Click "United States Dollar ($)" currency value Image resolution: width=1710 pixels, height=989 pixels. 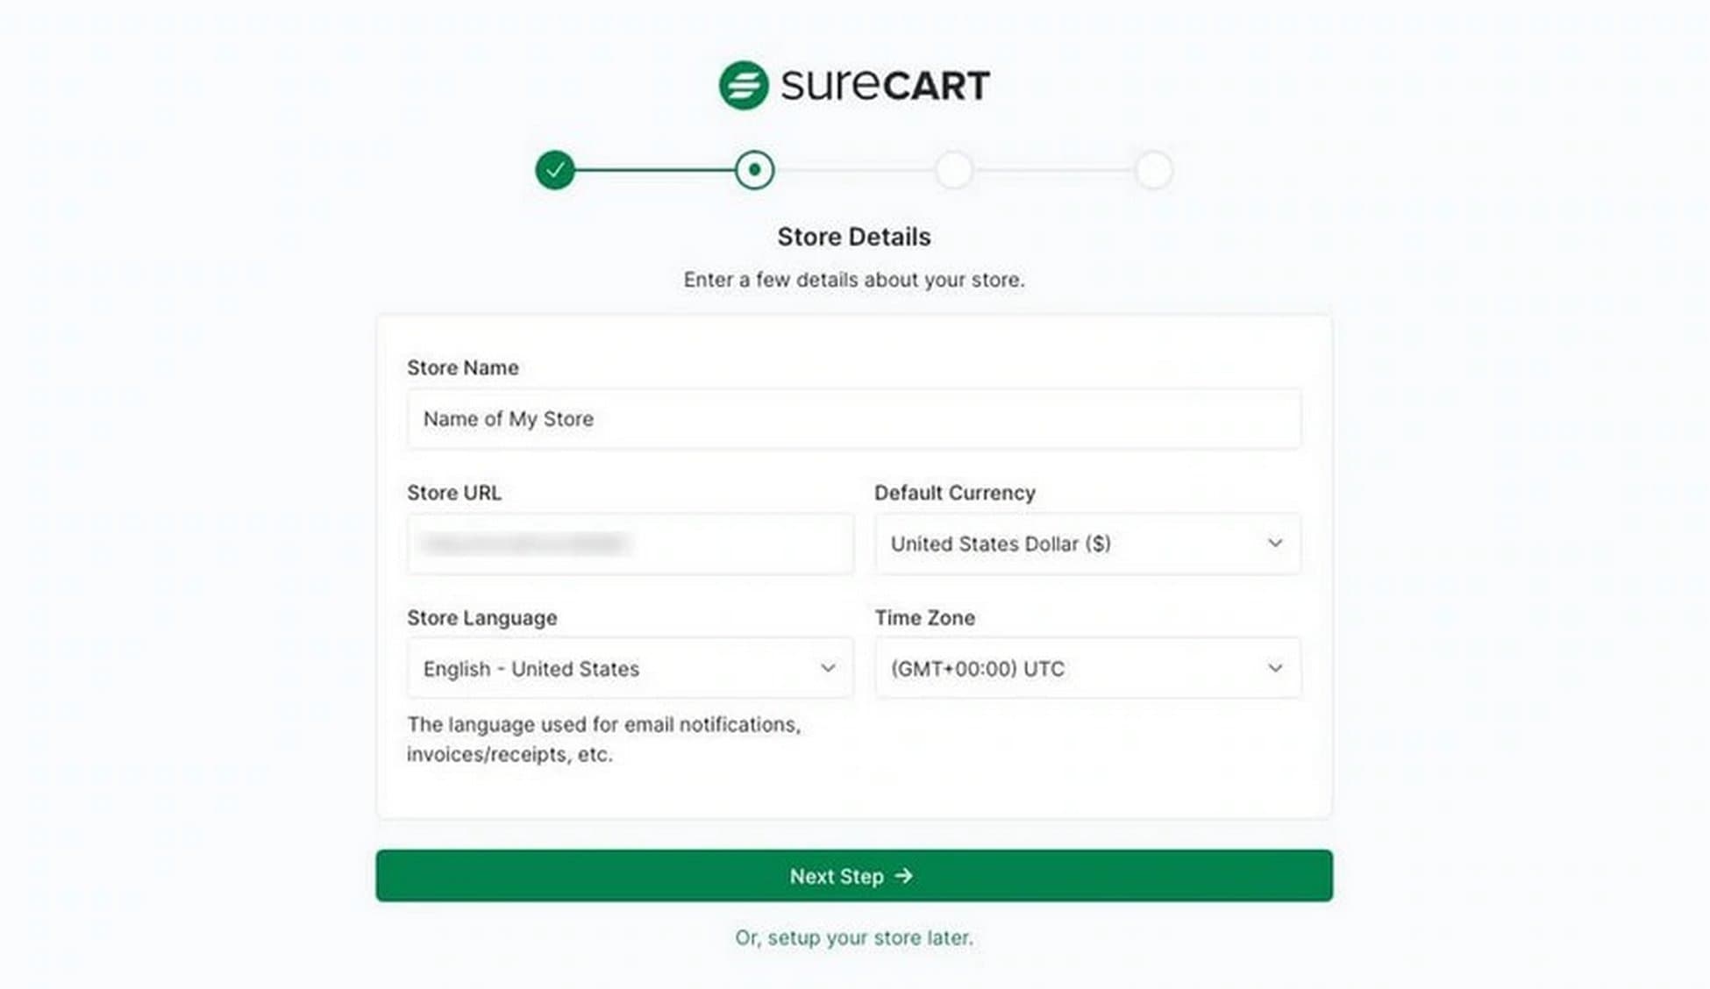(1001, 544)
